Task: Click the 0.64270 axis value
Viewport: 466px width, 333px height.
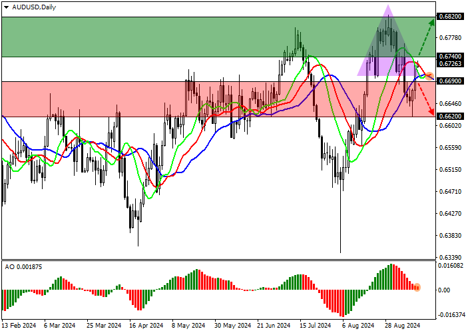Action: coord(450,214)
